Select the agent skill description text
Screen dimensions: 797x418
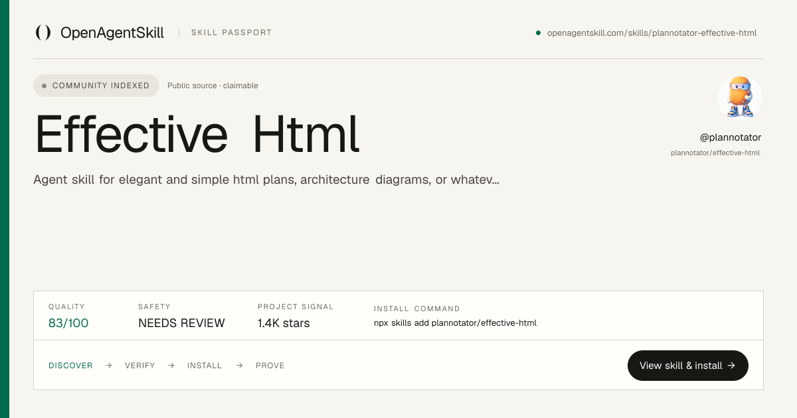pyautogui.click(x=266, y=180)
